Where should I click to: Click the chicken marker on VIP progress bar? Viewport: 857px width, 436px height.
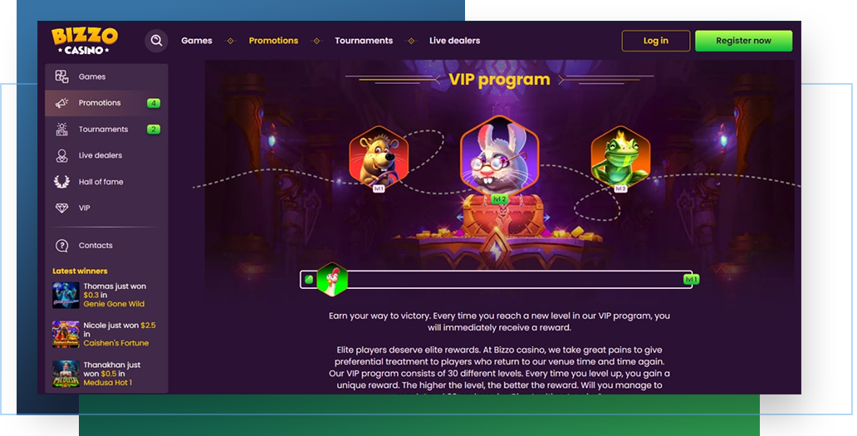point(332,279)
